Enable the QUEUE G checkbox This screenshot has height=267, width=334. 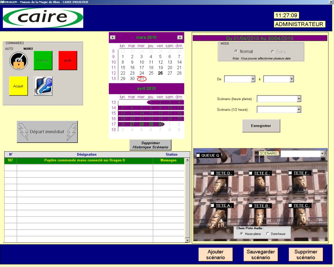pos(198,155)
